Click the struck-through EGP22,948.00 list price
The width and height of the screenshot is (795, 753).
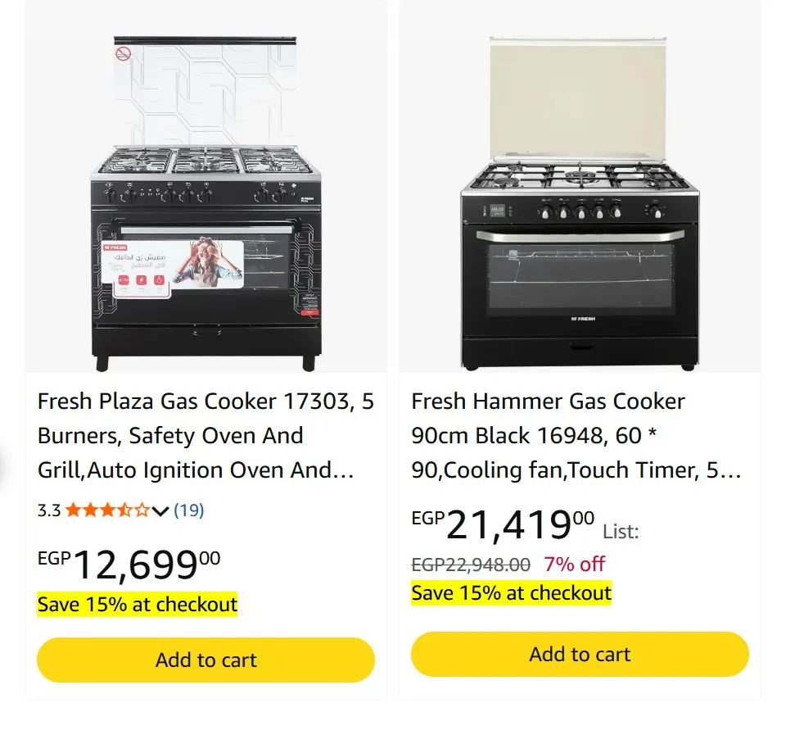471,565
